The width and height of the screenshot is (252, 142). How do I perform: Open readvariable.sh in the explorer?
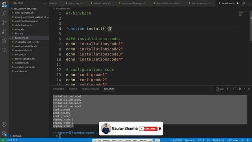point(24,50)
